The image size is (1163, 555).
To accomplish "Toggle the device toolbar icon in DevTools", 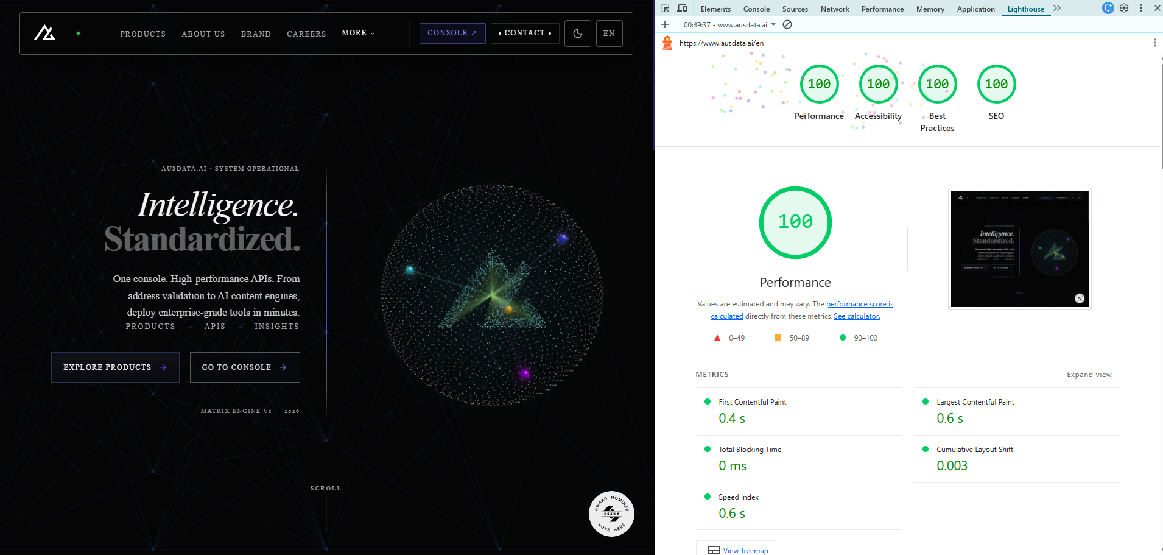I will coord(683,9).
